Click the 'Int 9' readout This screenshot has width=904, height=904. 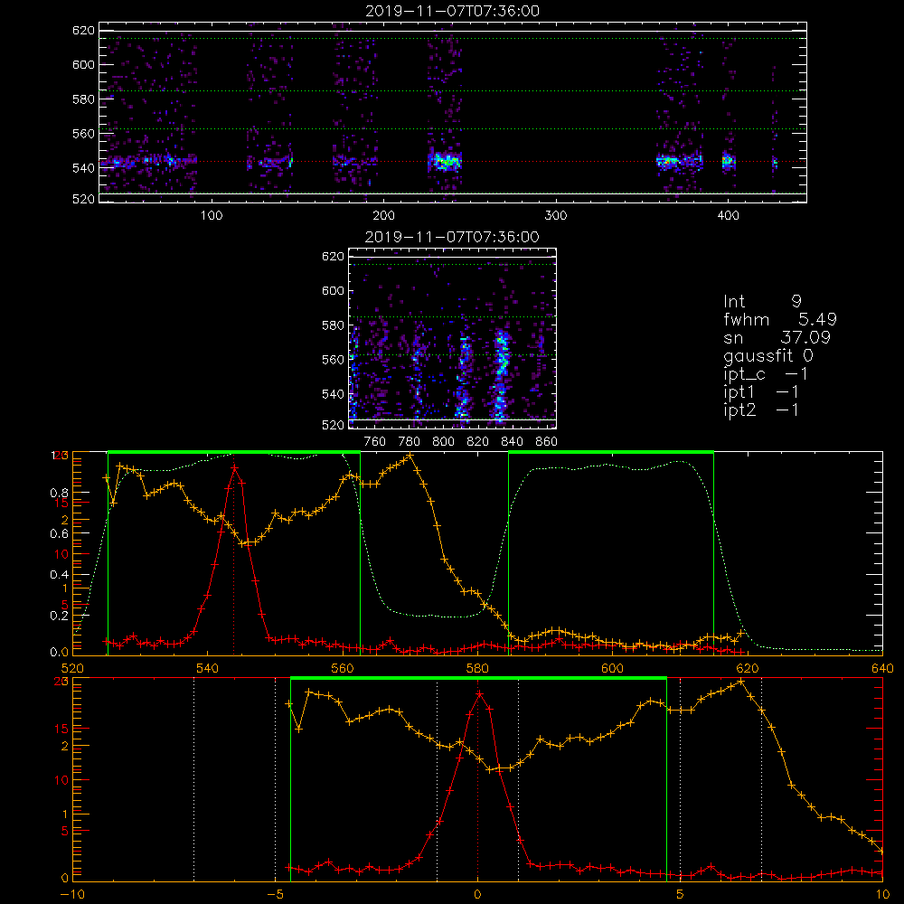coord(762,302)
